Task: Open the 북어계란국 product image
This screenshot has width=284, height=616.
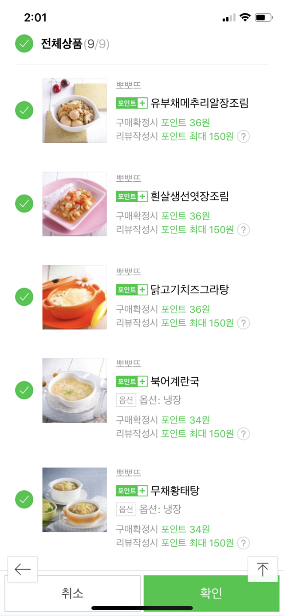Action: [75, 391]
